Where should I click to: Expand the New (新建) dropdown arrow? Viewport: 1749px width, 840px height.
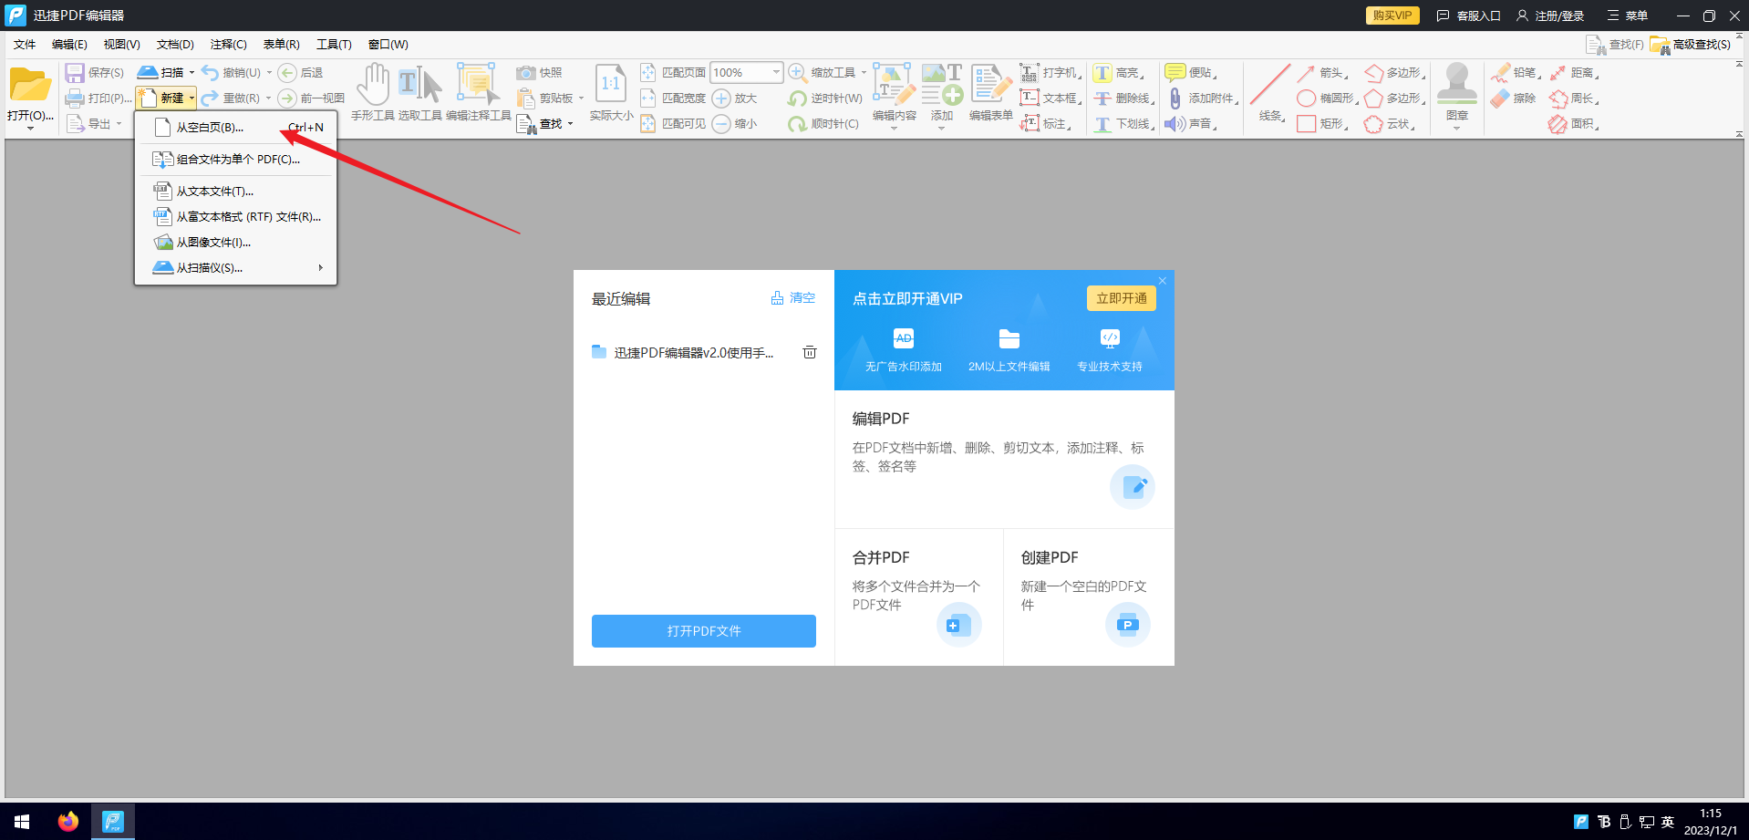(x=191, y=99)
